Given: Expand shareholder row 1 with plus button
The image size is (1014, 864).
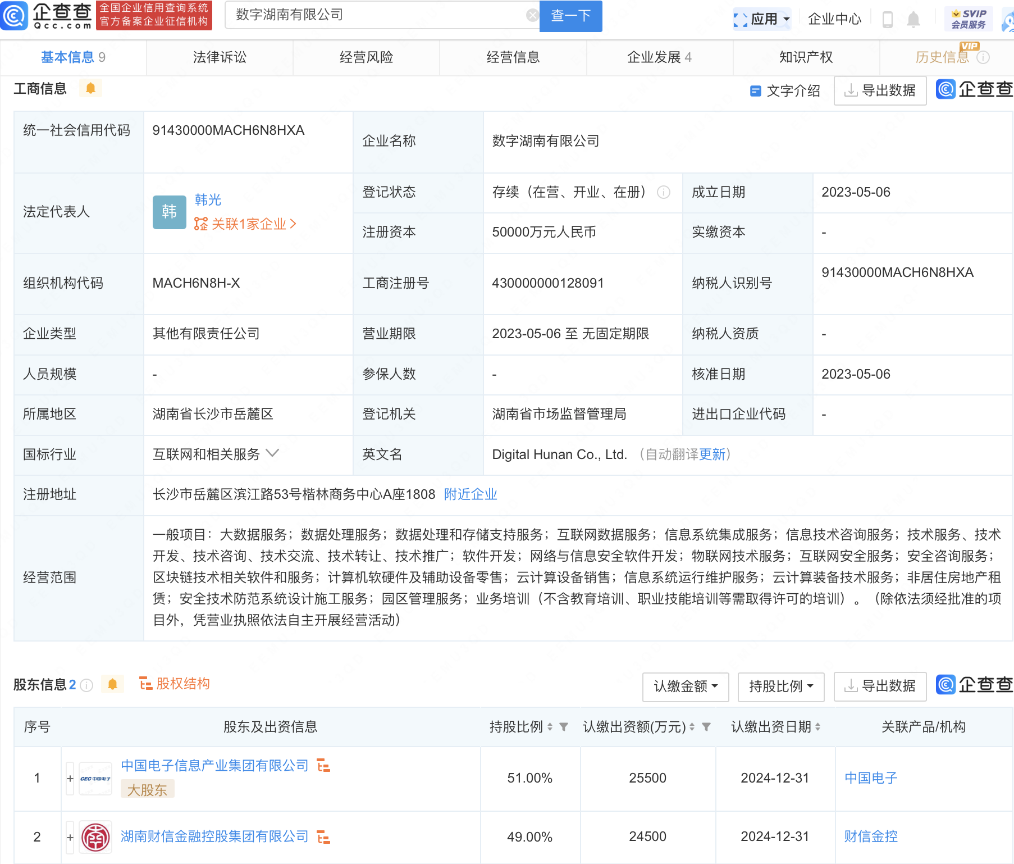Looking at the screenshot, I should pos(70,779).
